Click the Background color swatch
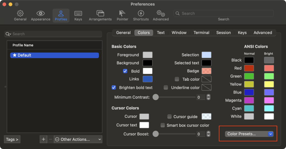 (147, 63)
